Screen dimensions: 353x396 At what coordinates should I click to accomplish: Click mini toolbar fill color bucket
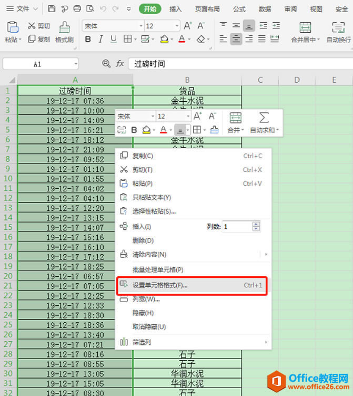(146, 130)
